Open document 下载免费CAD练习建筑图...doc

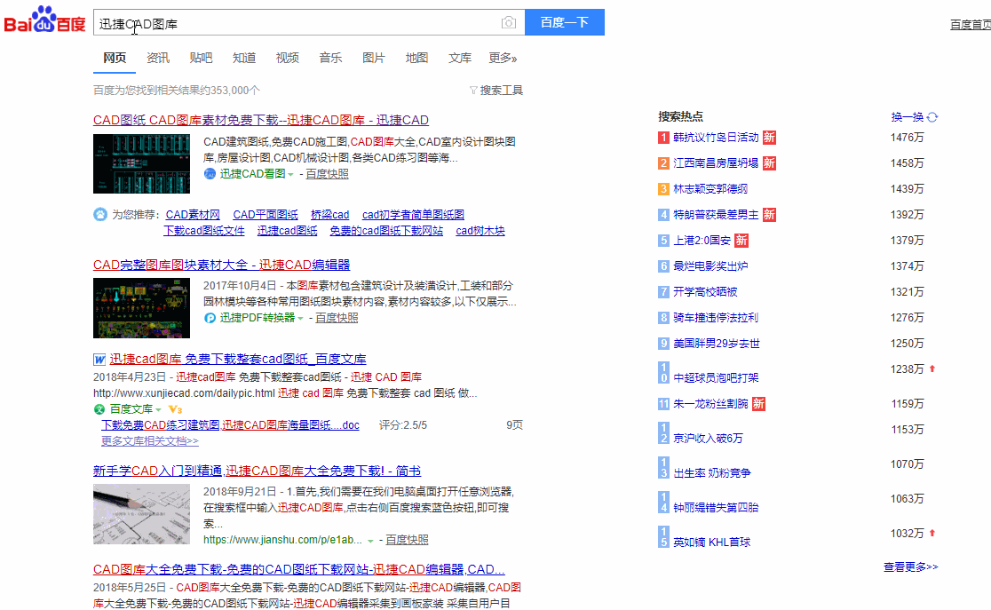click(x=230, y=425)
